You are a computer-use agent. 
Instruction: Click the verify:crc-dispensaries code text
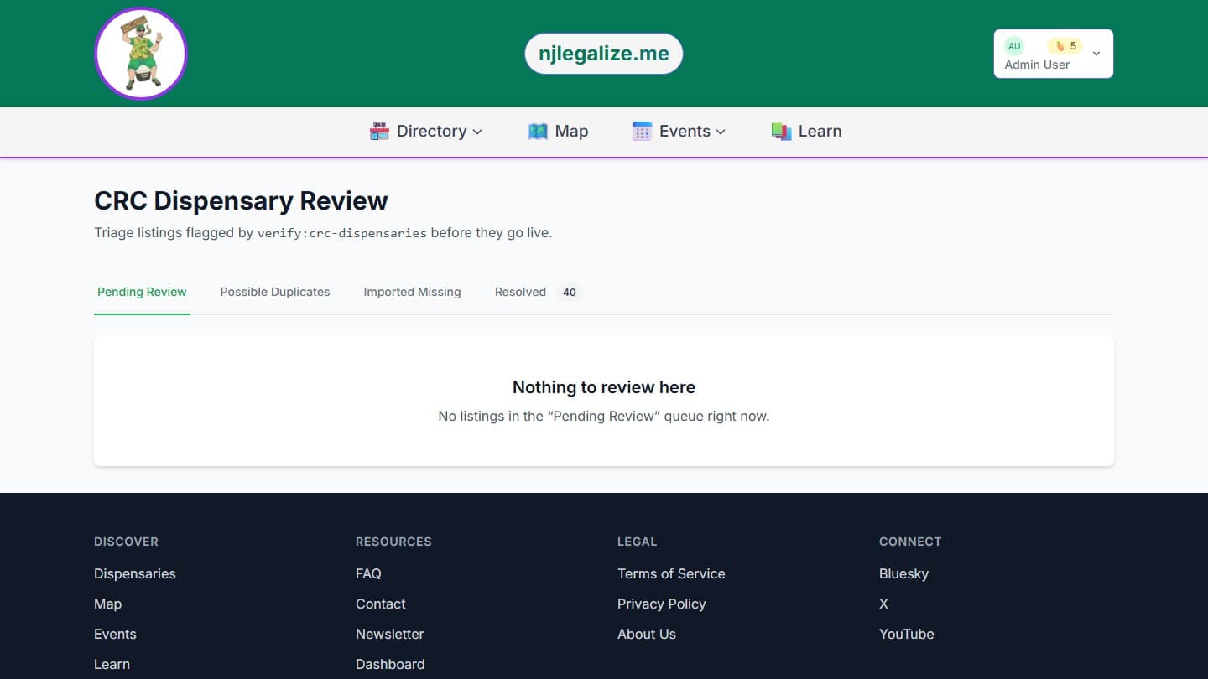342,233
